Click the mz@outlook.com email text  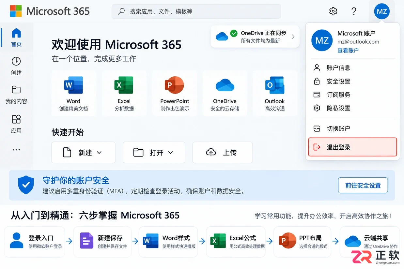358,42
